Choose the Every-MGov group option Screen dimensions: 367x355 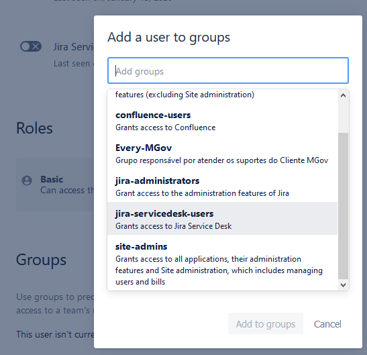coord(222,154)
